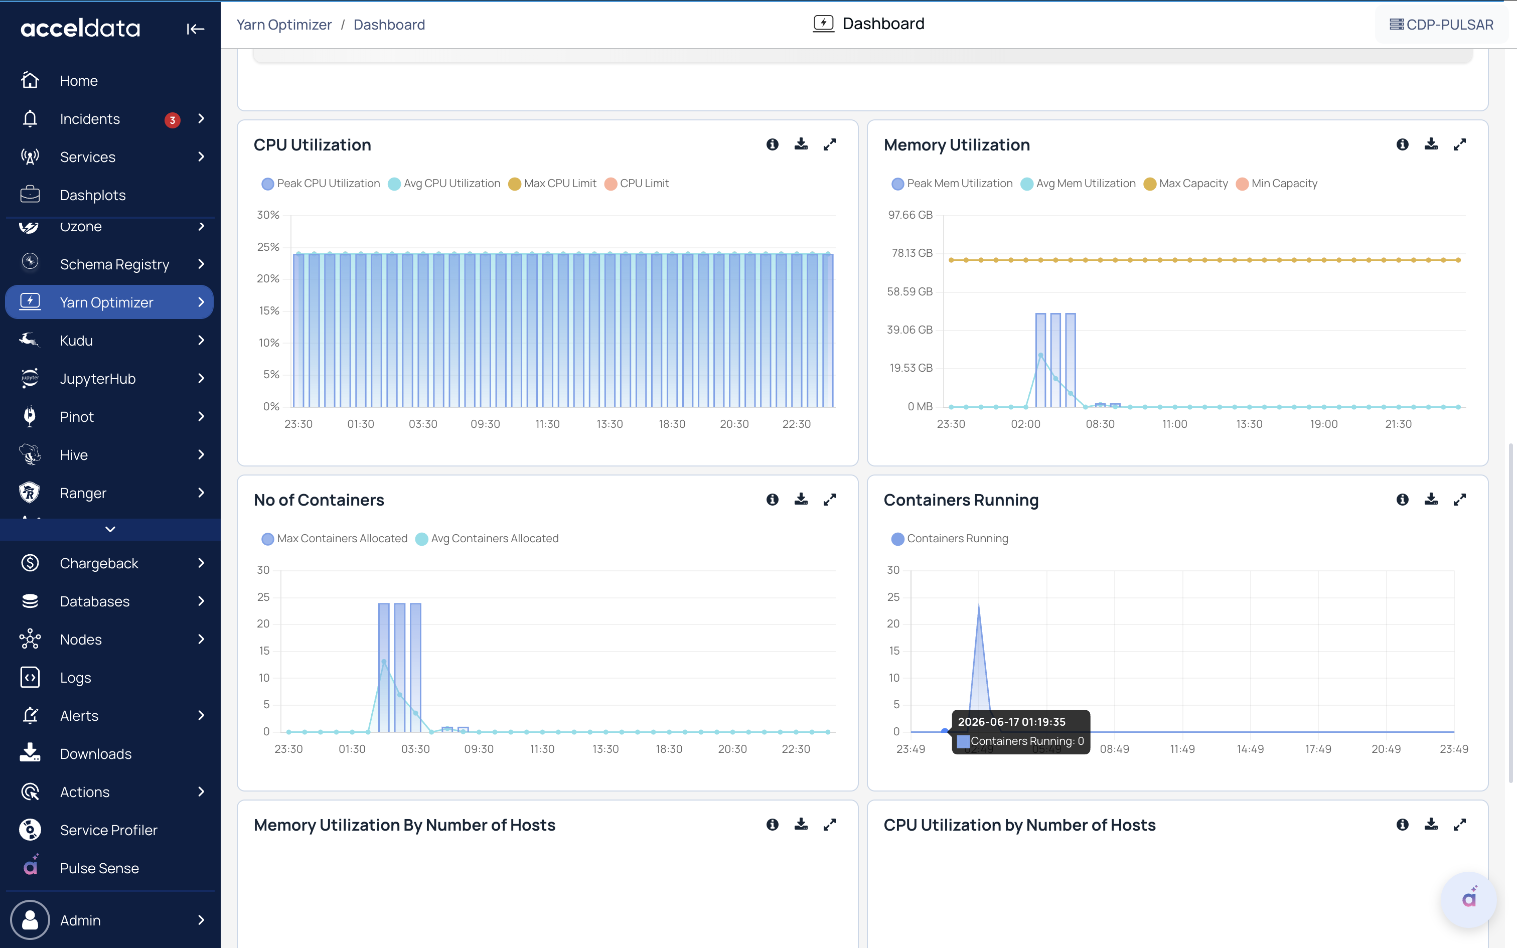This screenshot has width=1517, height=948.
Task: Download the Containers Running chart data
Action: click(1431, 500)
